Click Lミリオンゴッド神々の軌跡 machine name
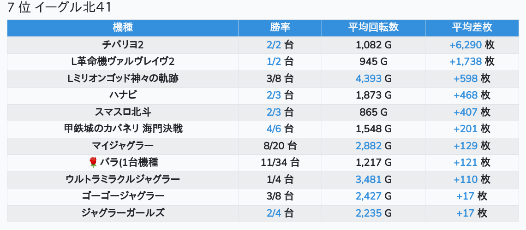The height and width of the screenshot is (230, 526). [x=123, y=79]
